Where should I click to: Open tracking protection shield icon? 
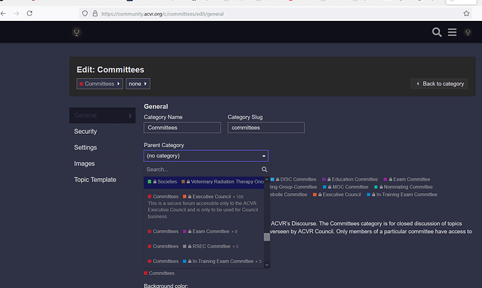(85, 13)
